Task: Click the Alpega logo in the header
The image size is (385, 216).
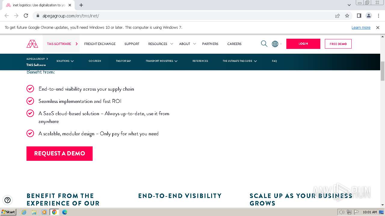Action: (32, 44)
